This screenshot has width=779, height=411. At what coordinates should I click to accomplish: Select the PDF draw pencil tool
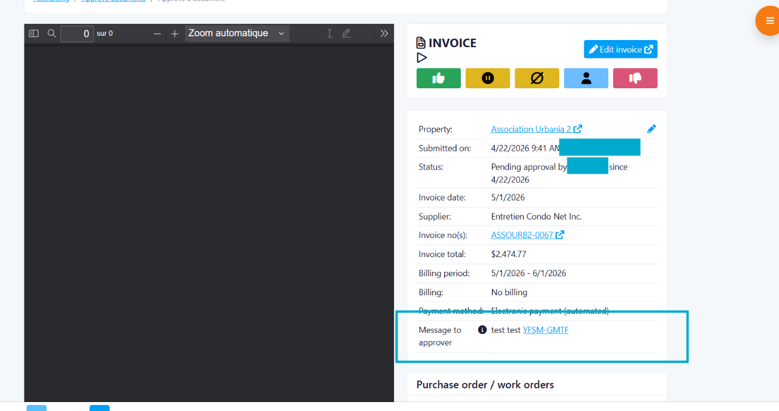[346, 33]
